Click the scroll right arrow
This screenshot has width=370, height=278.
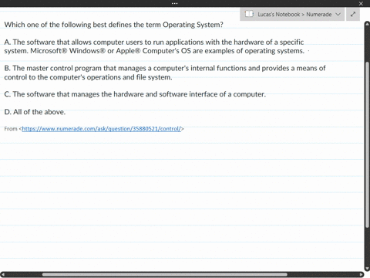[362, 275]
